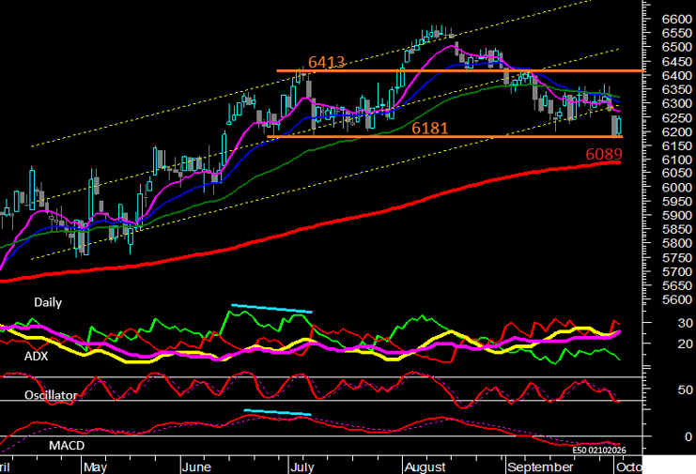
Task: Click the orange 6413 horizontal resistance line
Action: (x=460, y=71)
